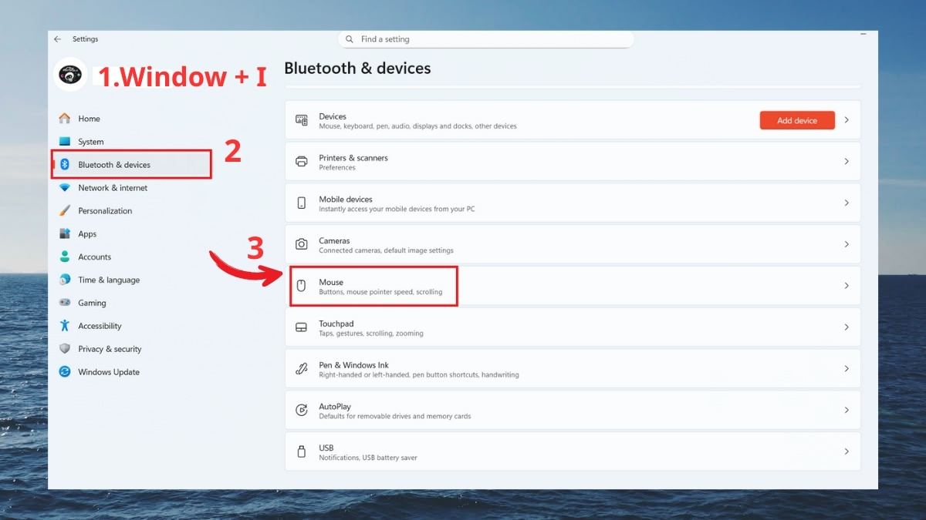Select the Personalization brush icon

(x=66, y=210)
